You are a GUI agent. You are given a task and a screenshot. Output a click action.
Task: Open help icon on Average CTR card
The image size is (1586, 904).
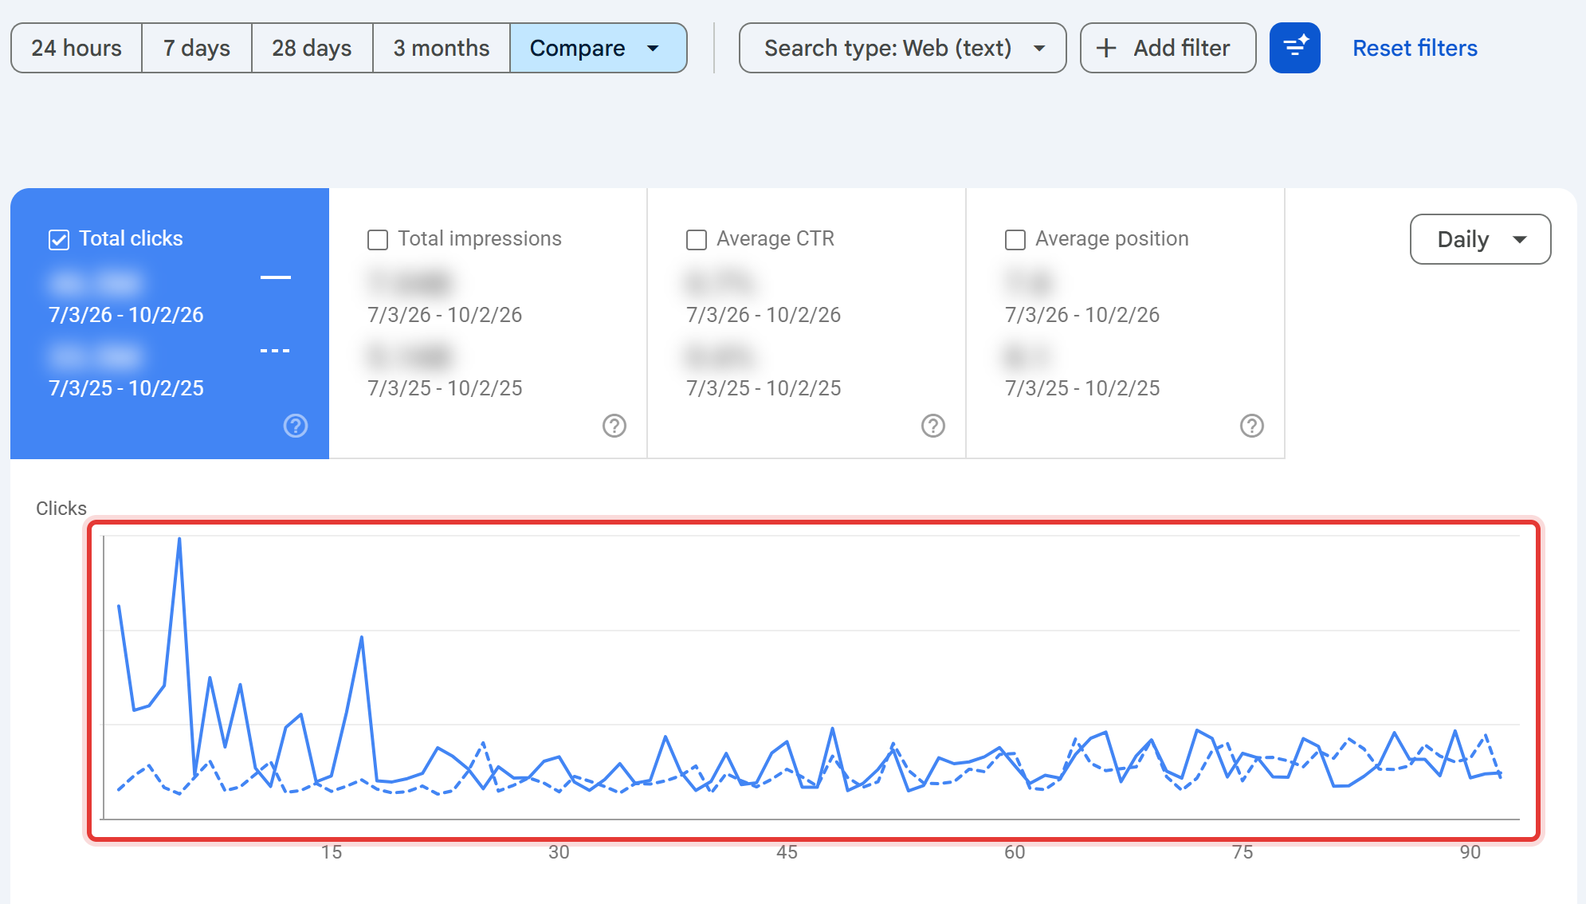click(933, 426)
